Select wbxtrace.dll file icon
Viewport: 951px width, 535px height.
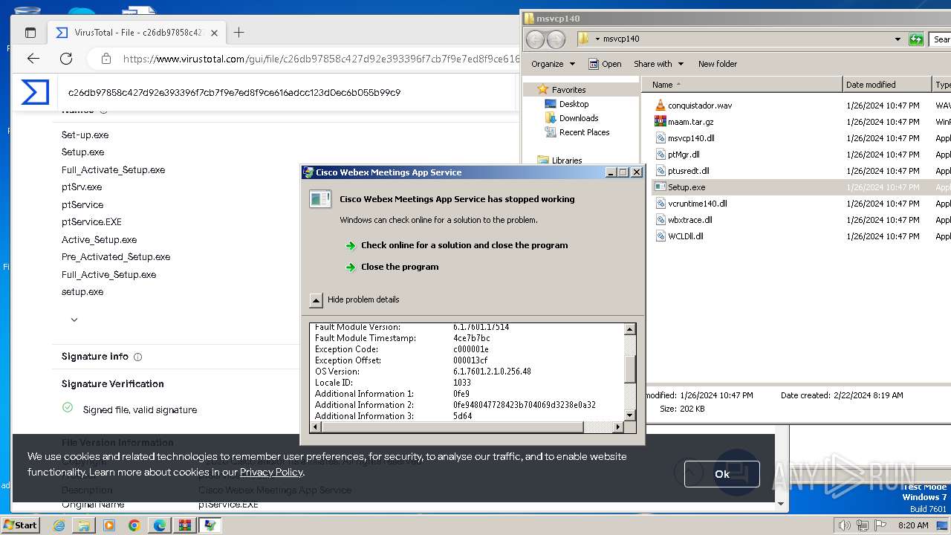pos(660,219)
